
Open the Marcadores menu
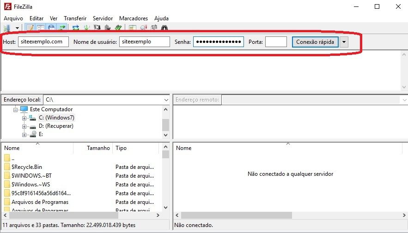tap(134, 18)
